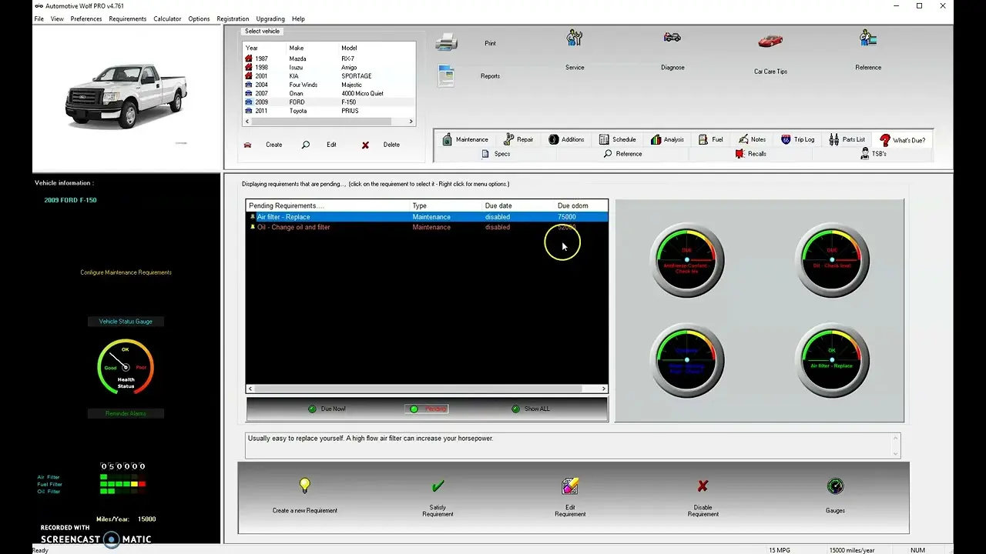The width and height of the screenshot is (986, 554).
Task: Select the Oil - Change oil and filter requirement
Action: 427,227
